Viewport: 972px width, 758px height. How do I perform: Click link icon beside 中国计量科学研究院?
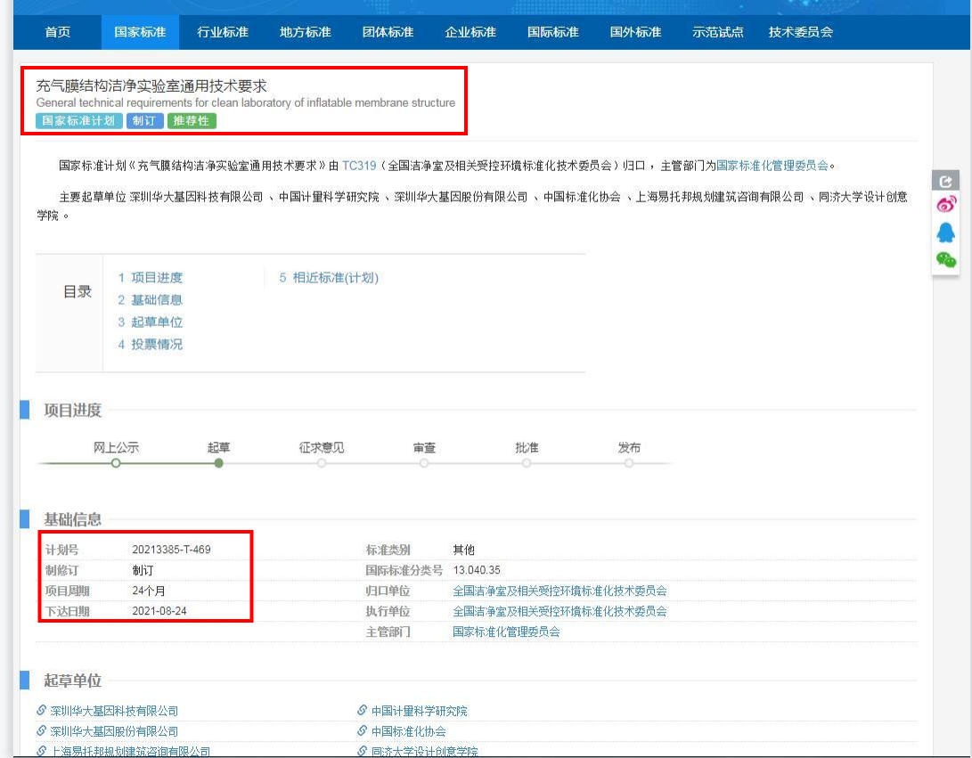coord(362,711)
